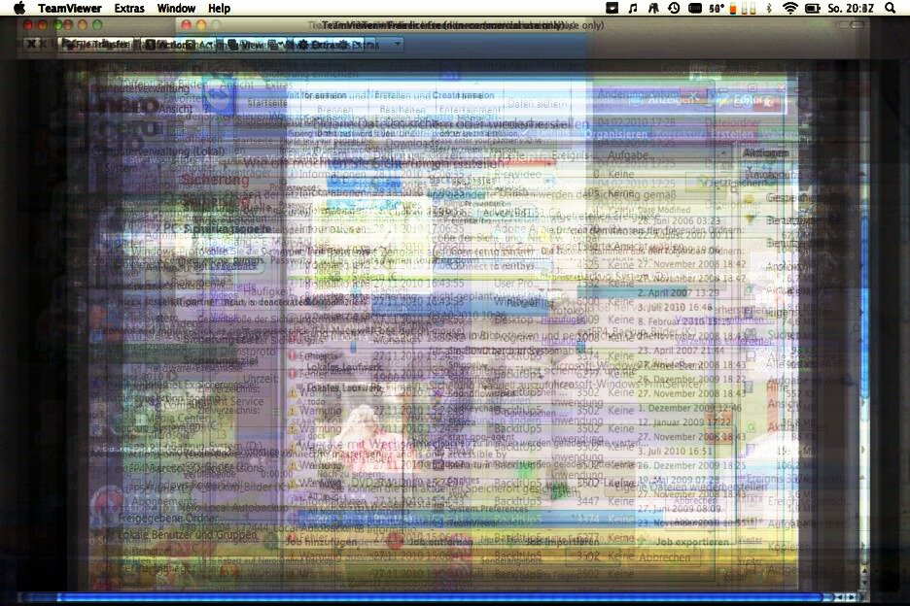910x606 pixels.
Task: Open the Apple menu
Action: click(19, 8)
